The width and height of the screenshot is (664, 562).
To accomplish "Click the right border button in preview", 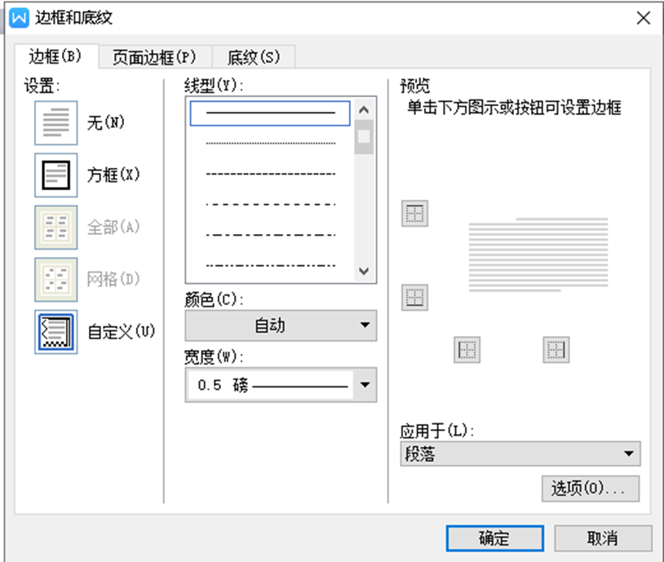I will click(556, 350).
